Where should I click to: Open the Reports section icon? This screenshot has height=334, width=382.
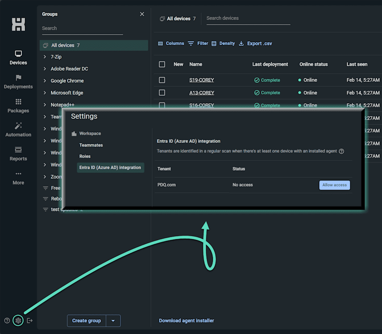pyautogui.click(x=18, y=150)
